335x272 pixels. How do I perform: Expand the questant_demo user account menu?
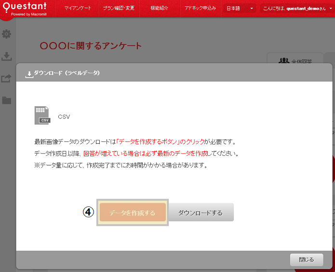point(295,9)
